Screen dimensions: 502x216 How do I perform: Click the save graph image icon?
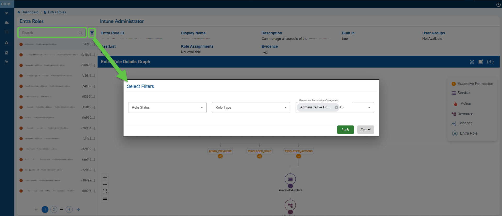[481, 62]
